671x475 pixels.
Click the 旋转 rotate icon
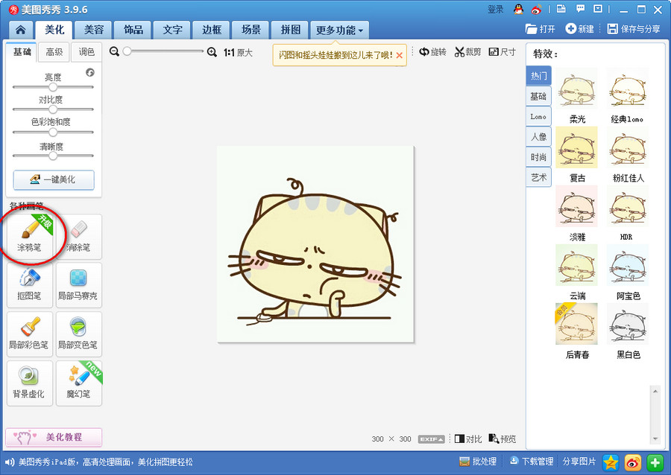tap(432, 52)
